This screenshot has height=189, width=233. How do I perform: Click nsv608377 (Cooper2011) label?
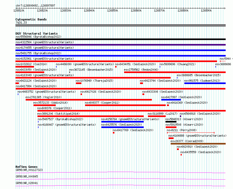coord(102,103)
